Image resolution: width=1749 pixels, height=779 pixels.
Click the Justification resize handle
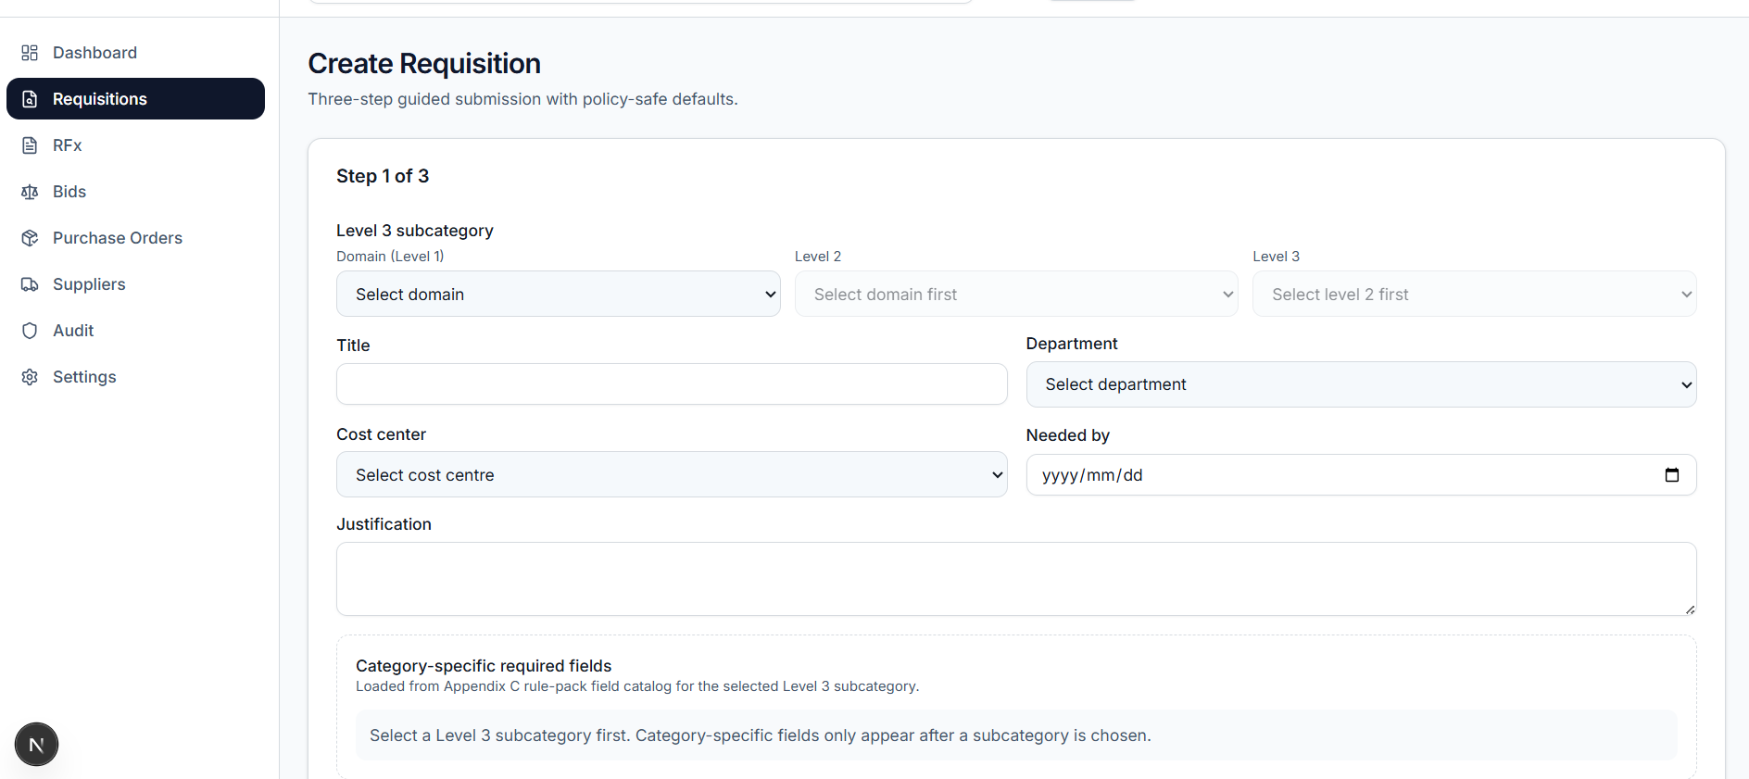pyautogui.click(x=1690, y=609)
